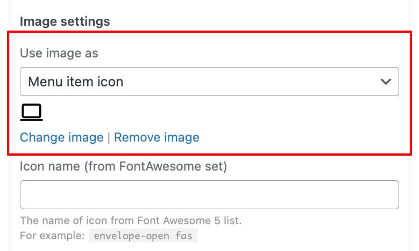Click the "Icon name (from FontAwesome set)" label
419x251 pixels.
[124, 166]
